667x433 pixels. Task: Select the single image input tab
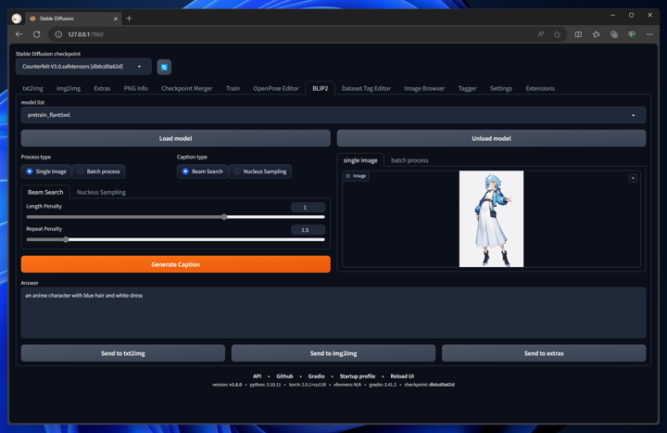pos(360,160)
